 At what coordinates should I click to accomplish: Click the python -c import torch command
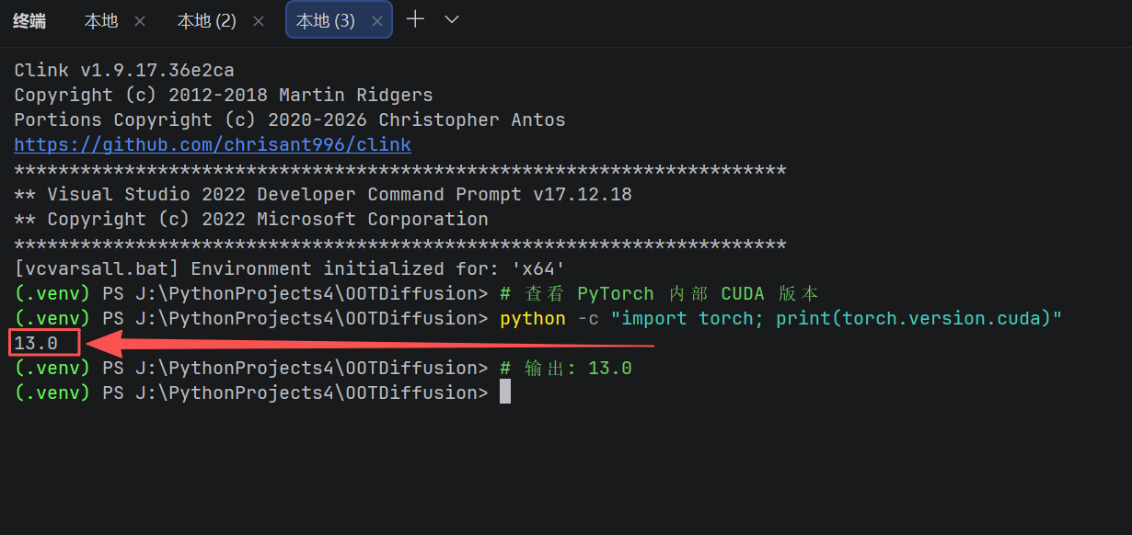click(x=781, y=318)
